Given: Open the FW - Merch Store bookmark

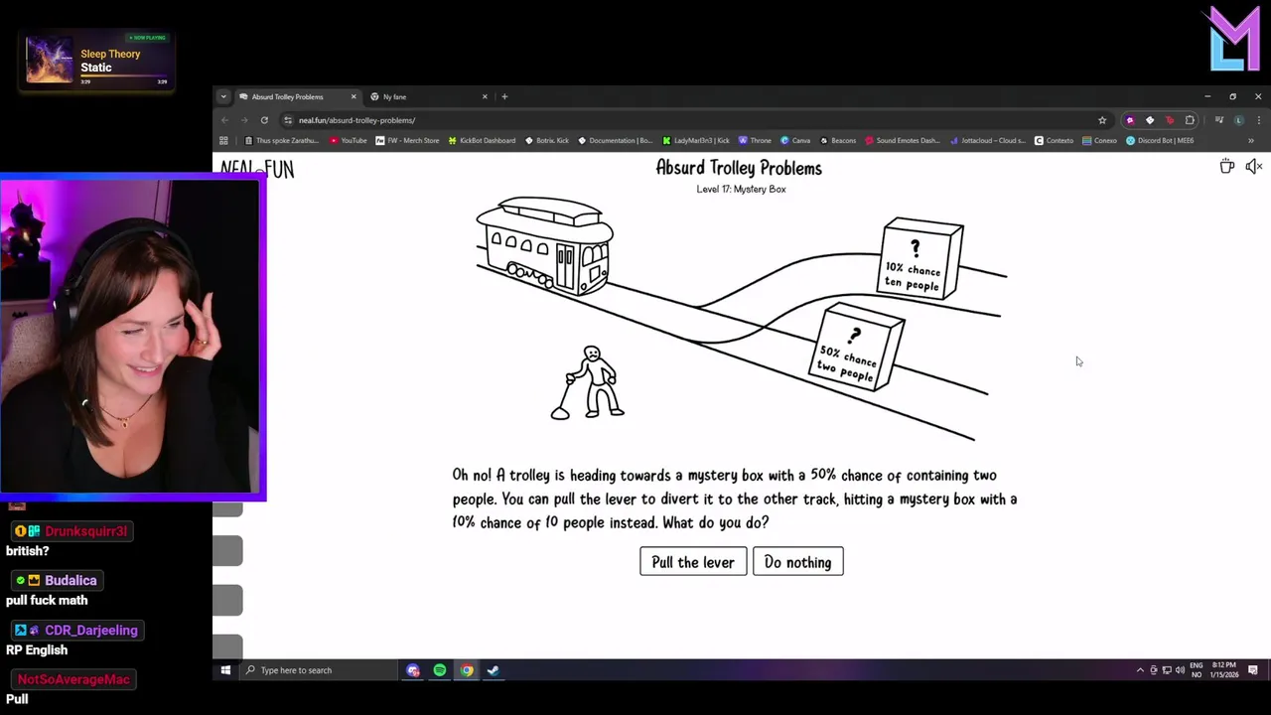Looking at the screenshot, I should click(x=407, y=140).
